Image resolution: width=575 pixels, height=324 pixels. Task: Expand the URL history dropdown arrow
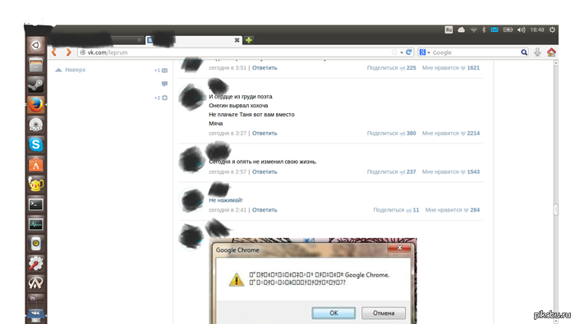(402, 52)
